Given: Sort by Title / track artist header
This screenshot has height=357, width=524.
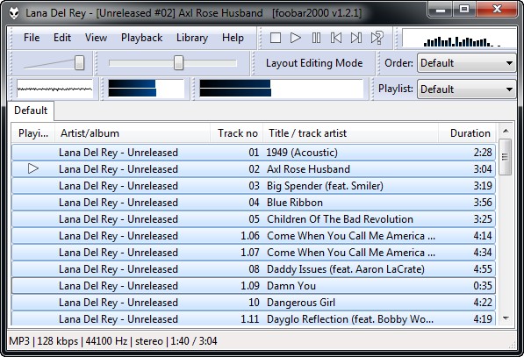Looking at the screenshot, I should pos(350,133).
